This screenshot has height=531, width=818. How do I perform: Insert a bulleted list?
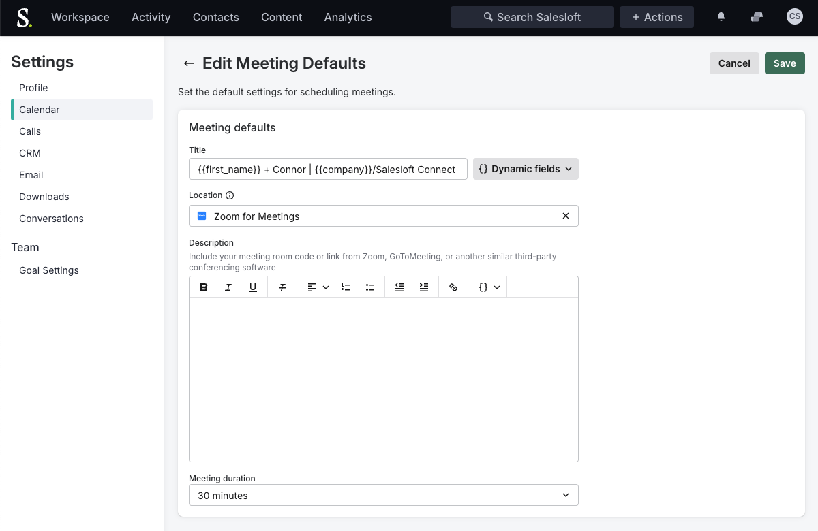[x=370, y=287]
